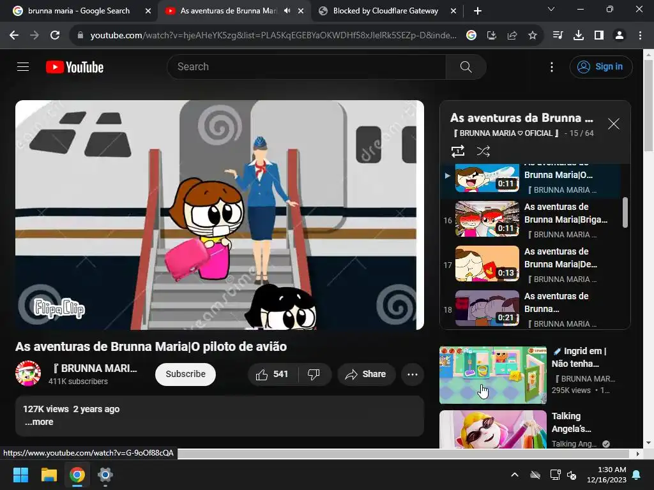Go to the YouTube home logo

pos(75,67)
